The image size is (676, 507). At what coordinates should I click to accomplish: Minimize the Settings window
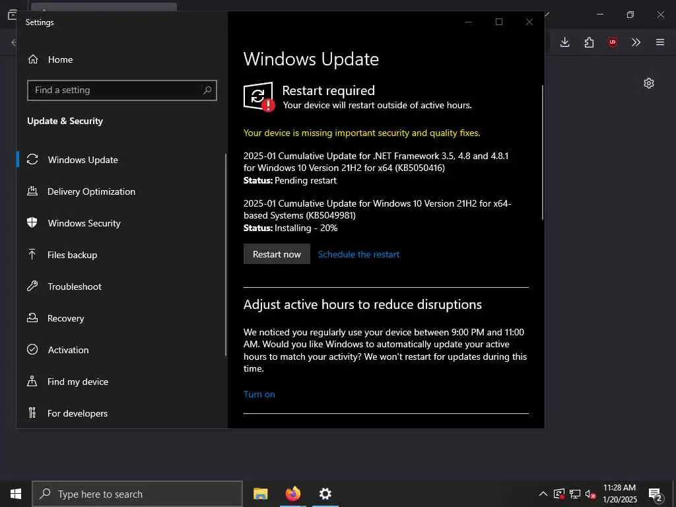(x=469, y=22)
